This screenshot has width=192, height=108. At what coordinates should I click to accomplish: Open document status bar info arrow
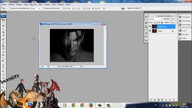pos(81,66)
